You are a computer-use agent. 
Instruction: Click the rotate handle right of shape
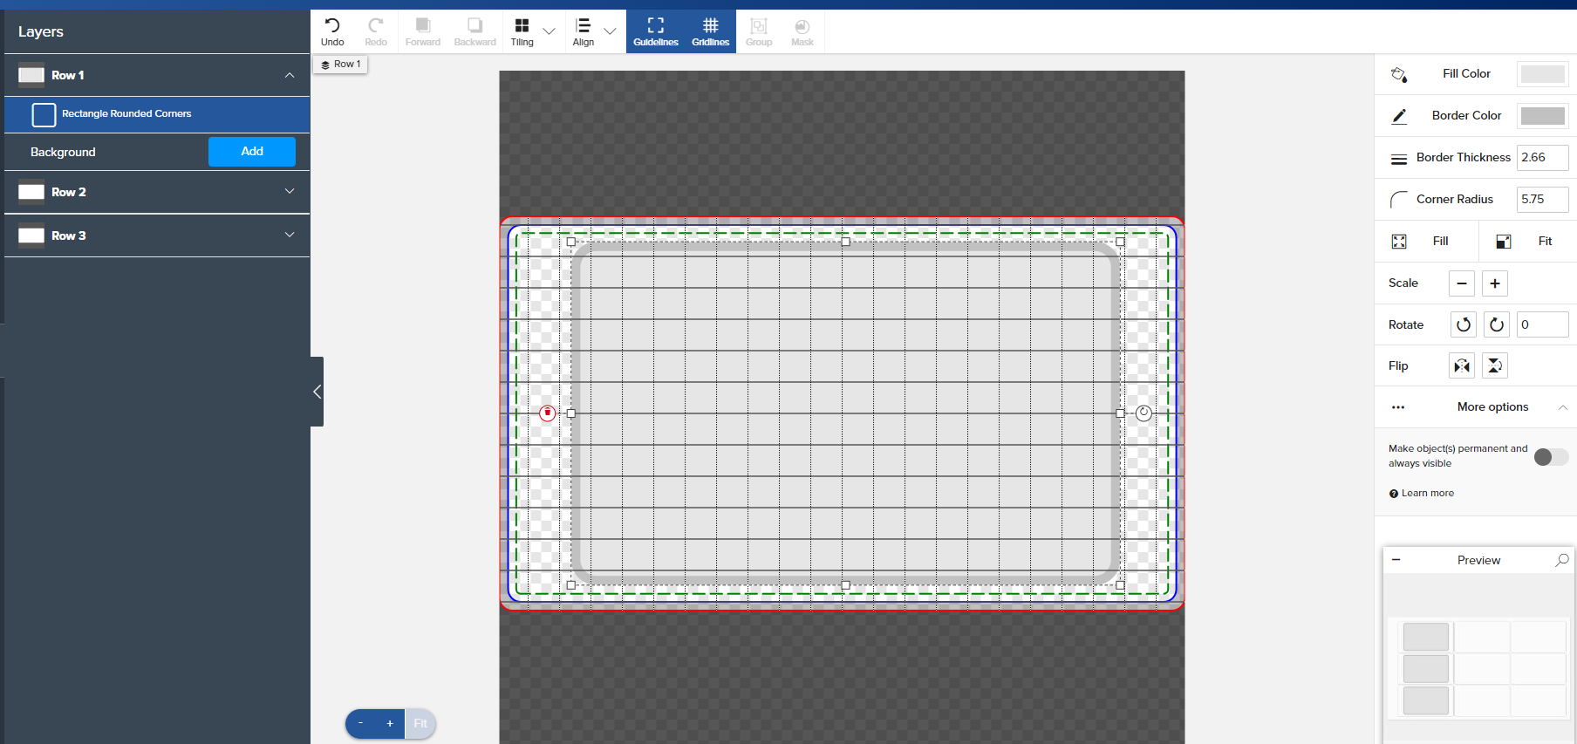point(1144,413)
